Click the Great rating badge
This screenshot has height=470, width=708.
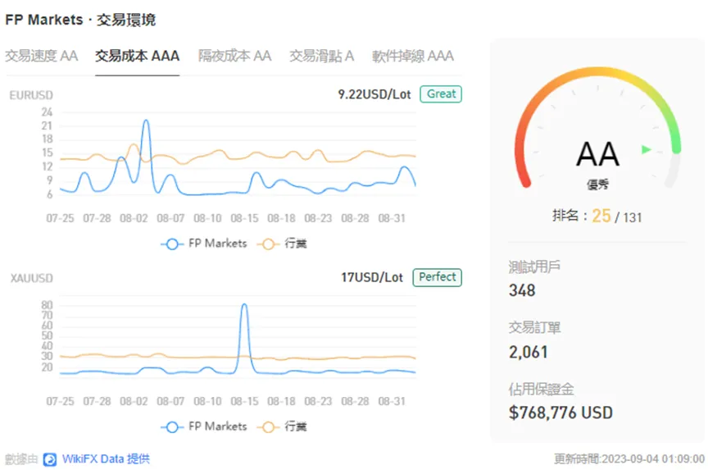[x=441, y=94]
